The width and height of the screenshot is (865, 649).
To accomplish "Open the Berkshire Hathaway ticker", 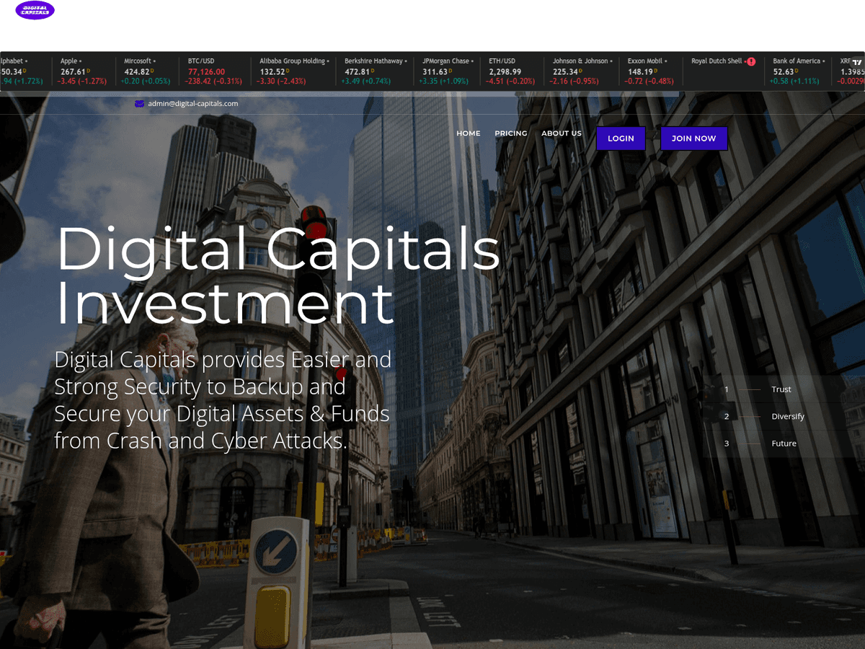I will (376, 71).
